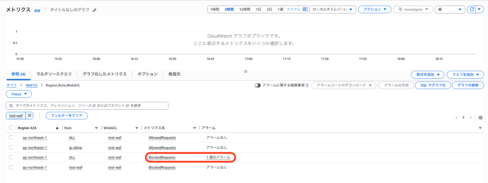Click グラフの検索 button
This screenshot has width=488, height=183.
click(468, 85)
